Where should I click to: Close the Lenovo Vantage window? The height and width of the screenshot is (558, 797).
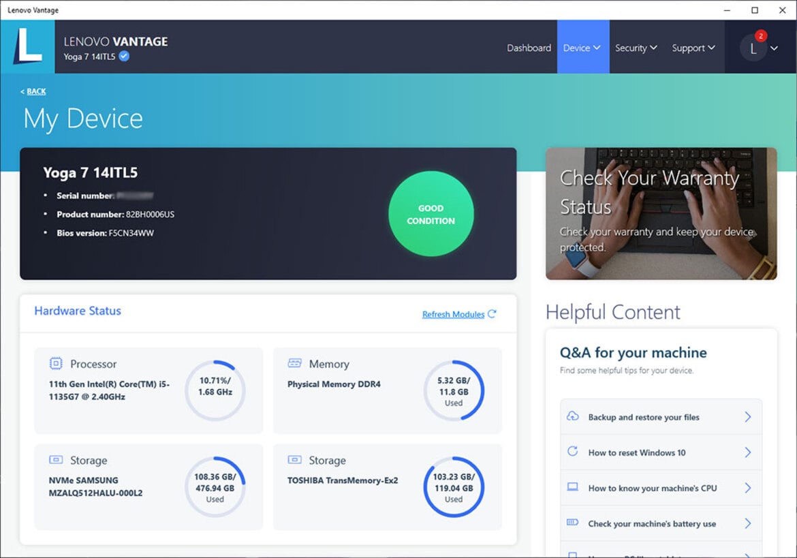pos(782,10)
